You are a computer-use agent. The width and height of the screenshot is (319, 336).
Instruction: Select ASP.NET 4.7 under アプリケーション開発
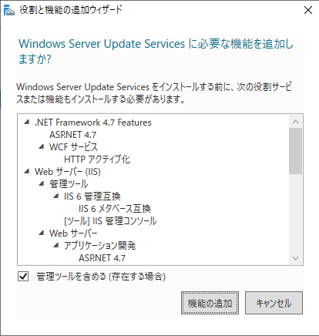102,258
